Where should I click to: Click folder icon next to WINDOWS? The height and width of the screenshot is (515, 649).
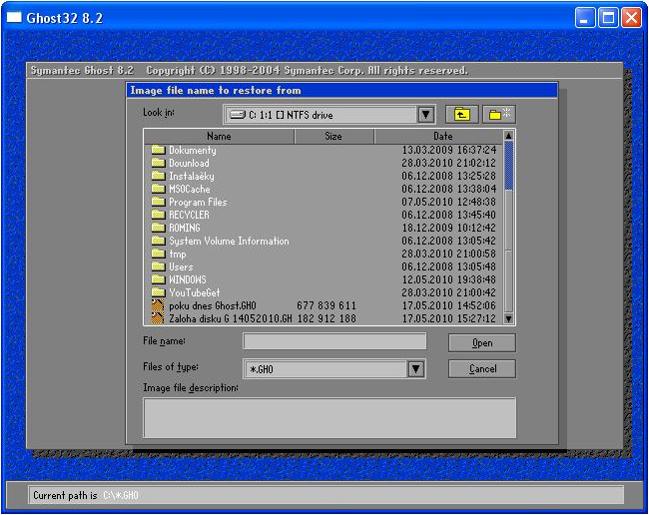158,279
